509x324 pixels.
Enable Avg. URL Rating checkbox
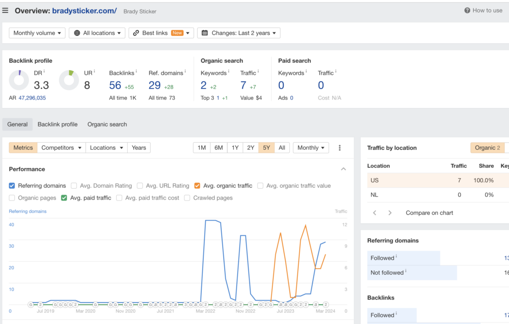[x=140, y=186]
